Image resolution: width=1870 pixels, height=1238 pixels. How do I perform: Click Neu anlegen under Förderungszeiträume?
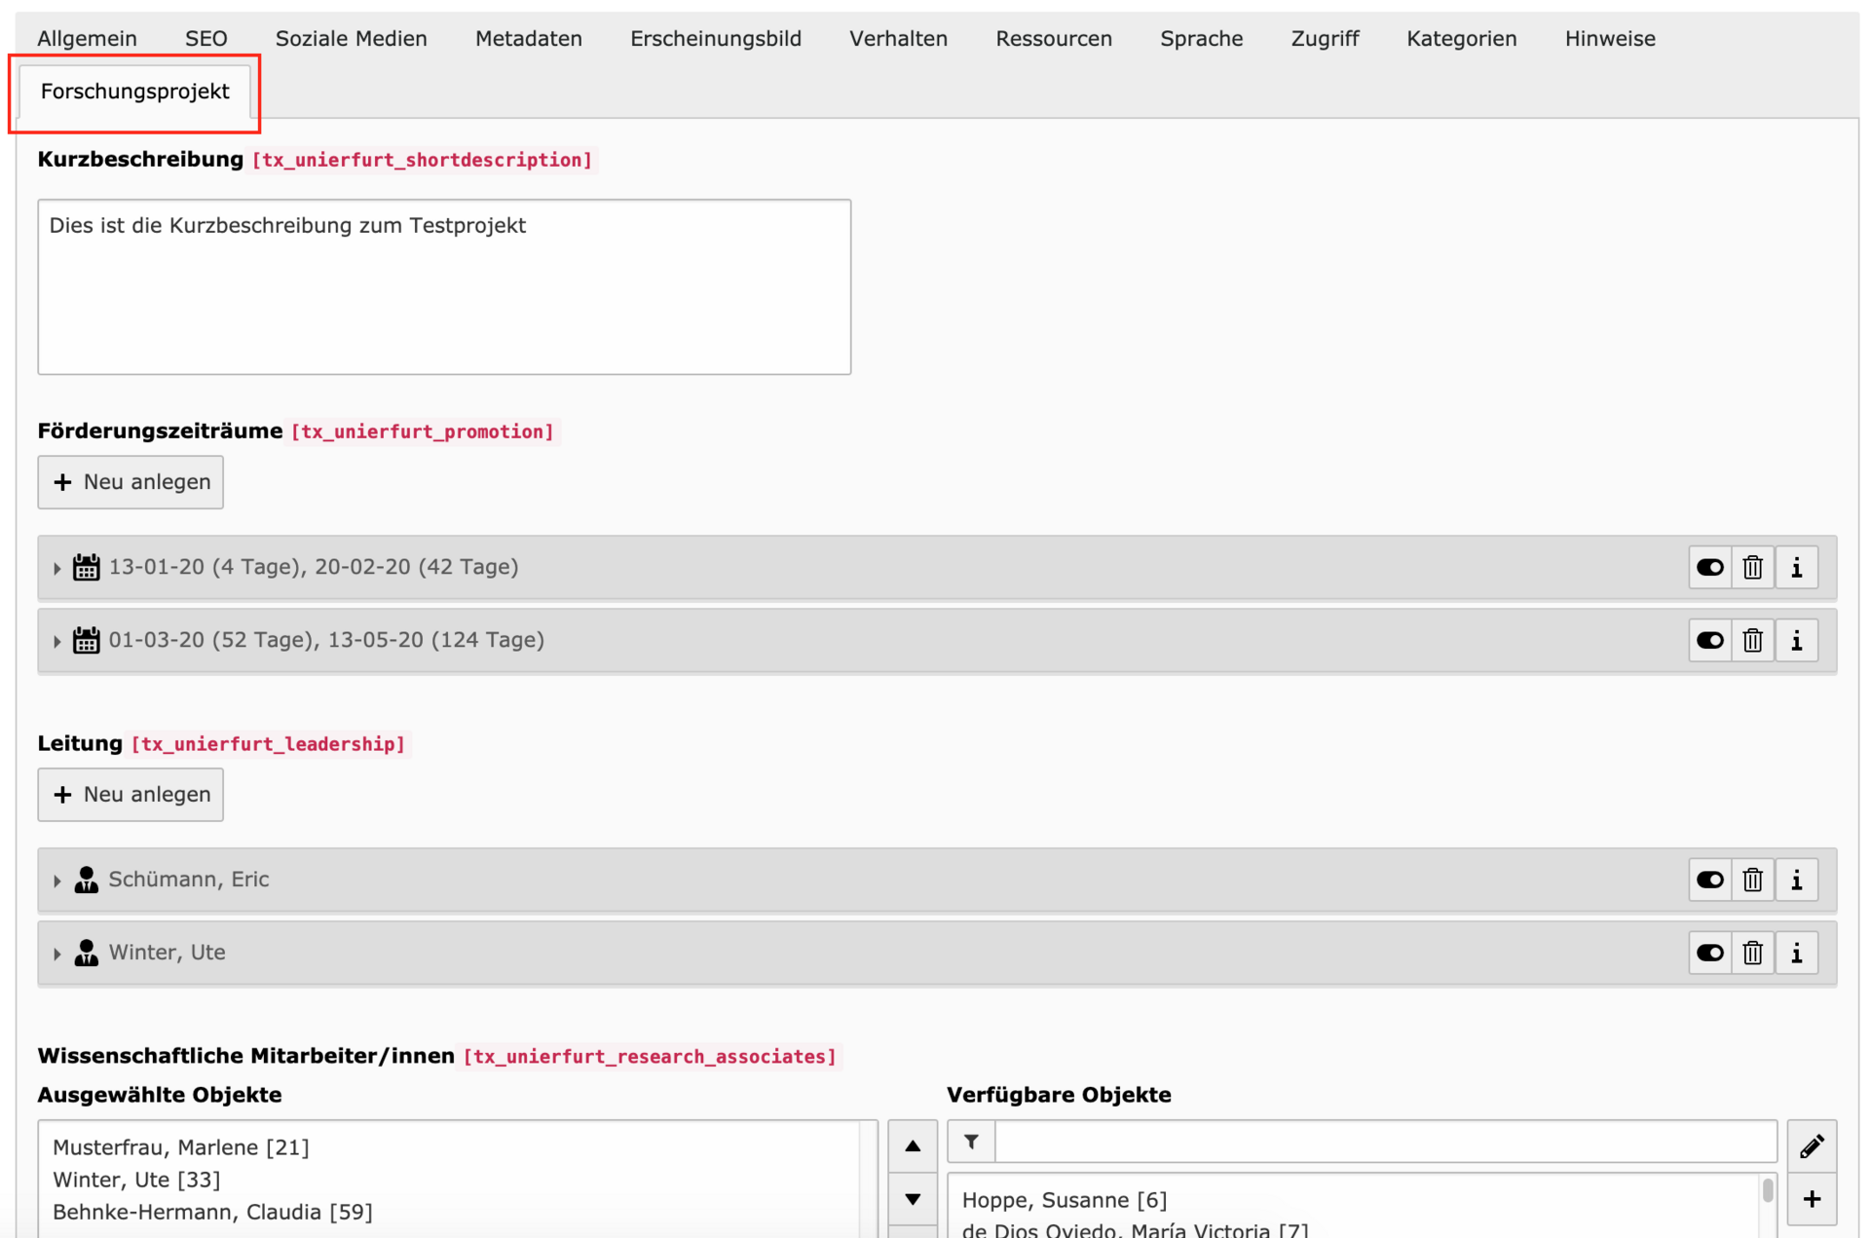(x=131, y=482)
